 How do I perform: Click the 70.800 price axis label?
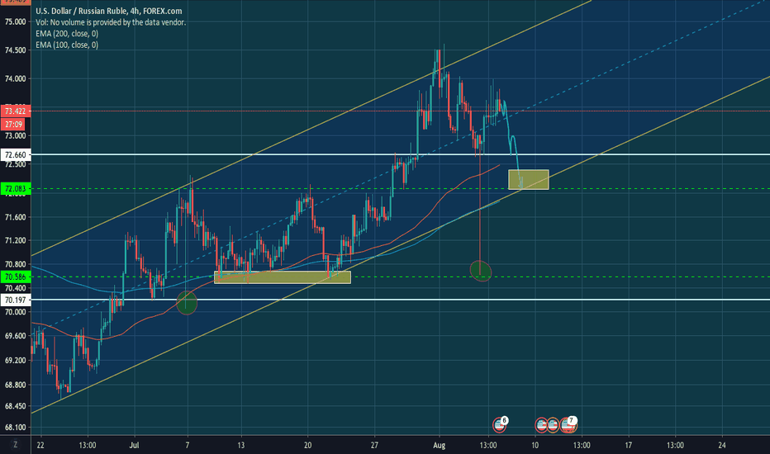pos(15,264)
